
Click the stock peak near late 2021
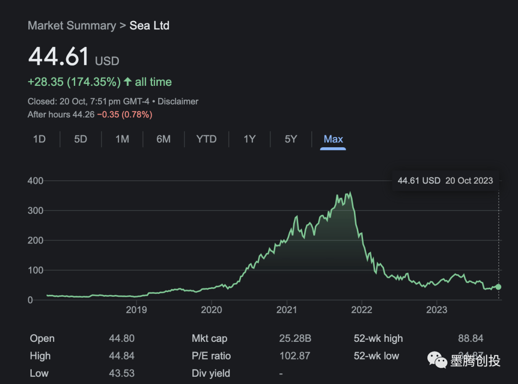pyautogui.click(x=350, y=193)
